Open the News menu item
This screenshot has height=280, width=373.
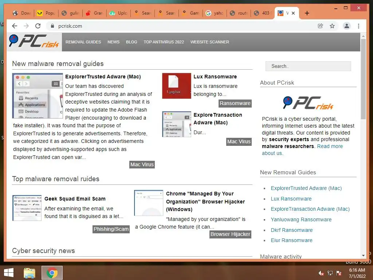[x=114, y=42]
